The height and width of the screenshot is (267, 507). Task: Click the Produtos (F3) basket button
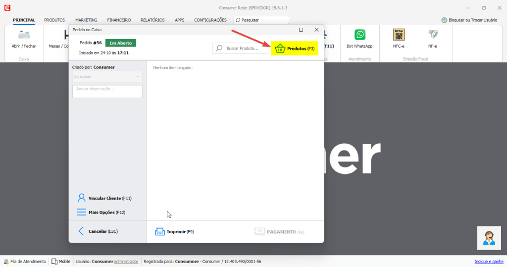click(295, 49)
